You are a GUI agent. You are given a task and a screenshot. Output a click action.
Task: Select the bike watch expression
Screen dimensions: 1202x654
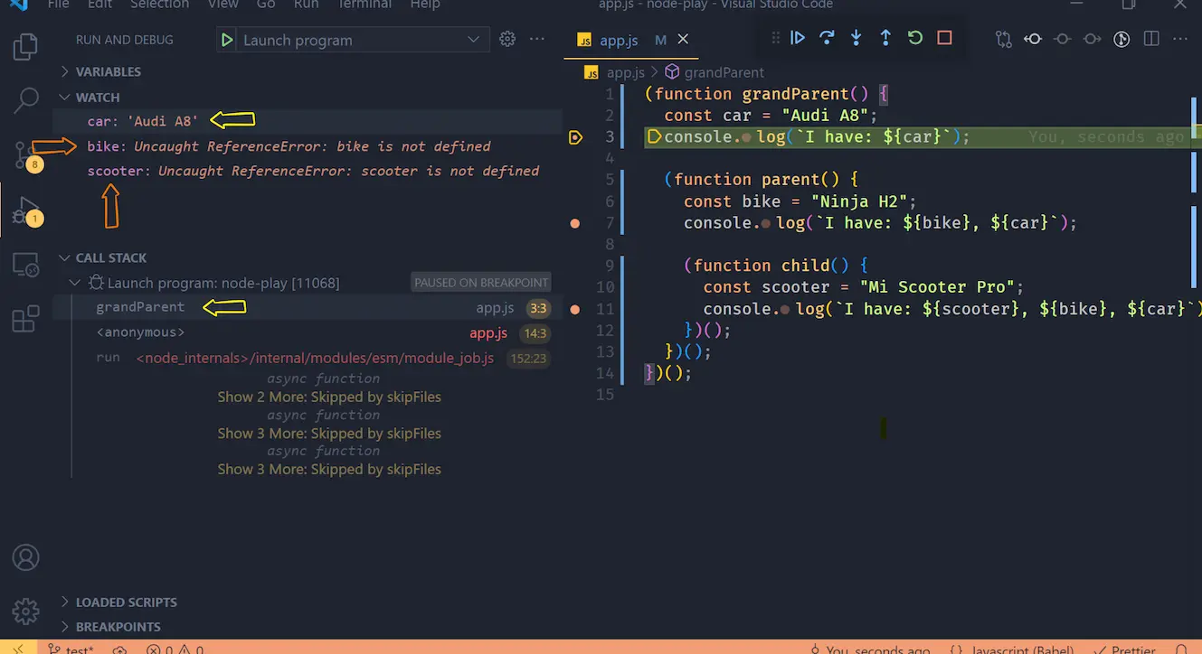point(308,145)
